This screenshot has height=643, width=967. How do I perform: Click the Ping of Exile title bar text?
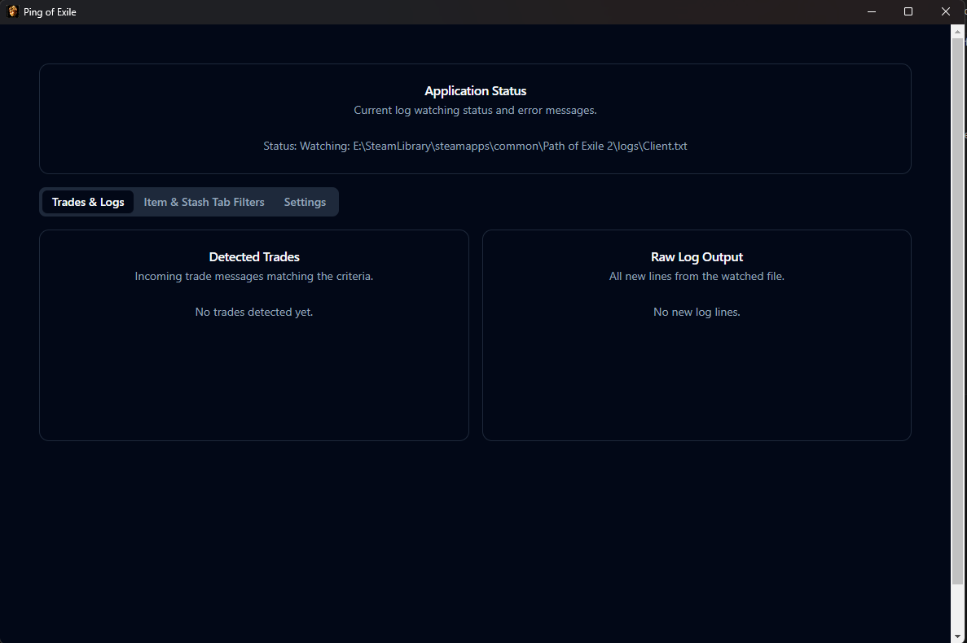pyautogui.click(x=50, y=12)
